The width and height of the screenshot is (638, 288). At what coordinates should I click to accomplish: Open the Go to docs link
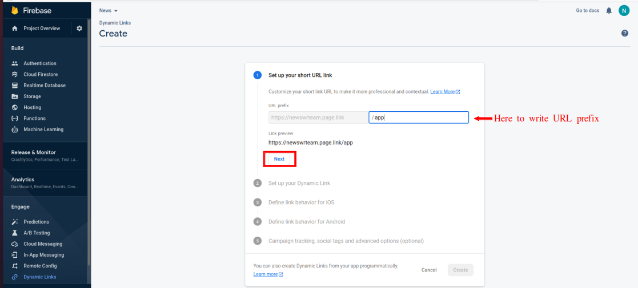click(587, 11)
